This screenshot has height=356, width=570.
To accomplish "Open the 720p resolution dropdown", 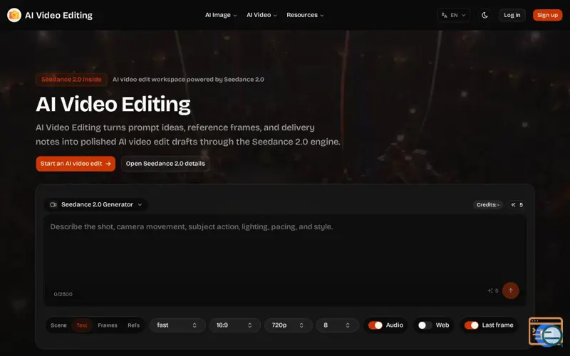I will click(289, 325).
